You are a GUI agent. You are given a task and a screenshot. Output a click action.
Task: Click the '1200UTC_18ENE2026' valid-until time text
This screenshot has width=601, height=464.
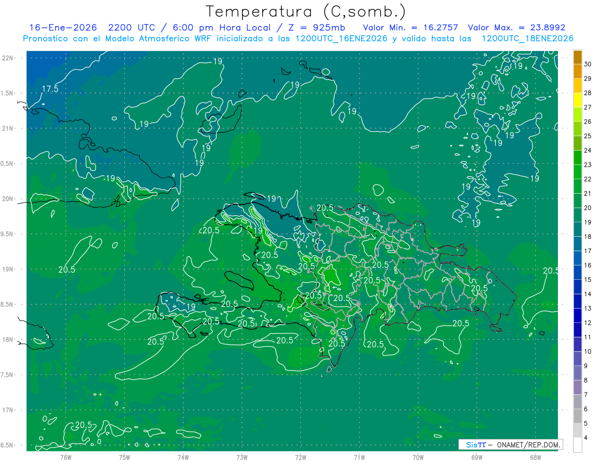(x=527, y=39)
